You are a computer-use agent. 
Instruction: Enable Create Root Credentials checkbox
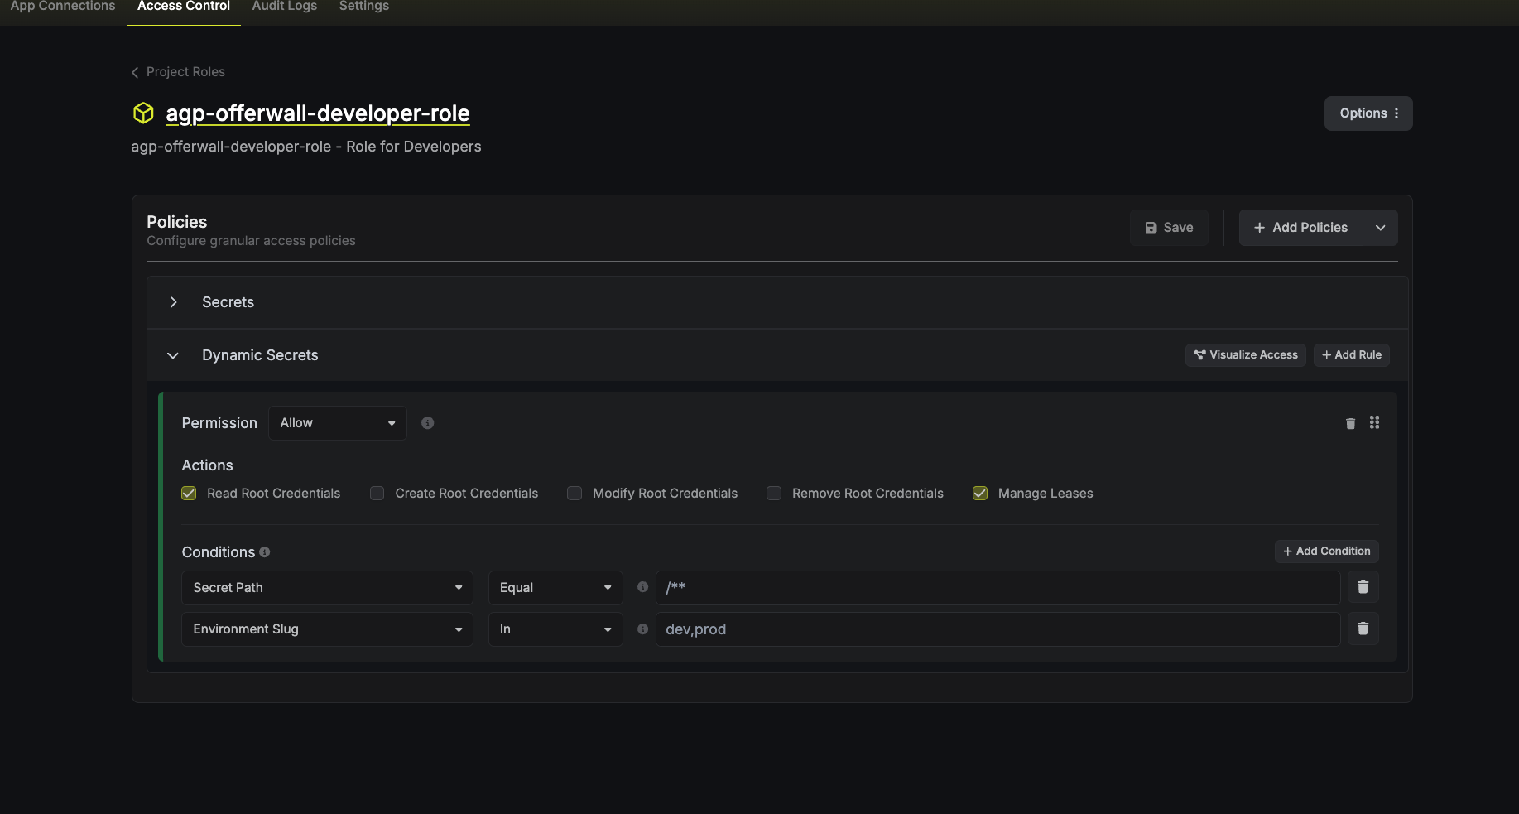[x=377, y=494]
